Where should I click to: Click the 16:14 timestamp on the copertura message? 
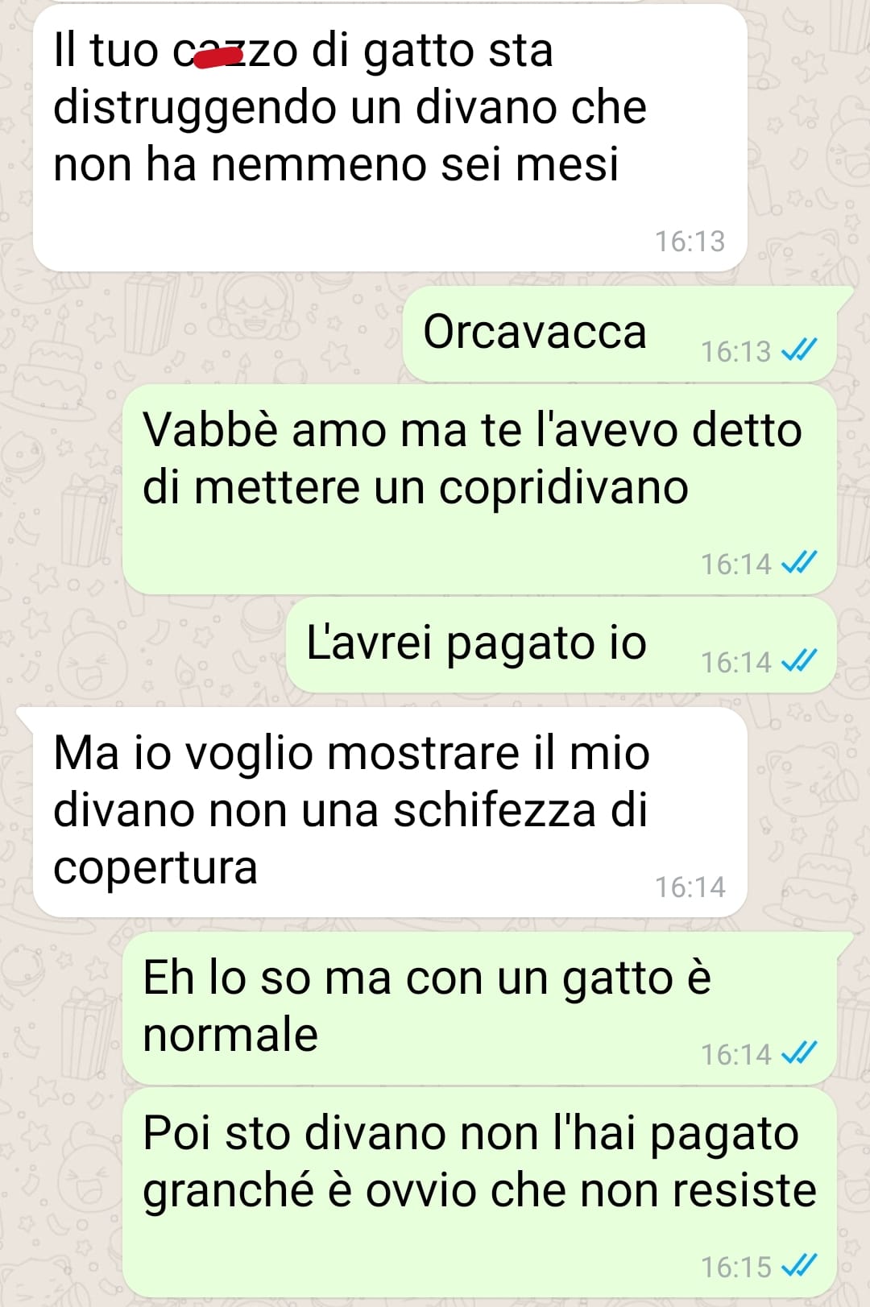click(690, 887)
